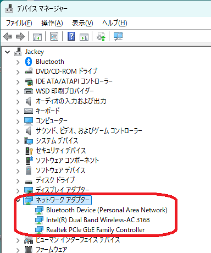Click the network adapter category icon
Screen dimensions: 211x253
tap(29, 200)
